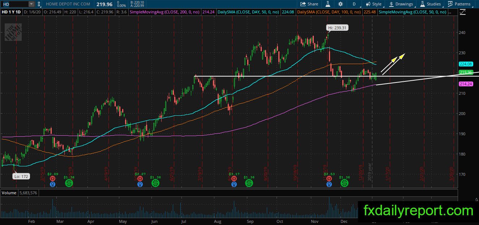This screenshot has width=479, height=225.
Task: Select the 219.96 green price axis label
Action: (x=466, y=72)
